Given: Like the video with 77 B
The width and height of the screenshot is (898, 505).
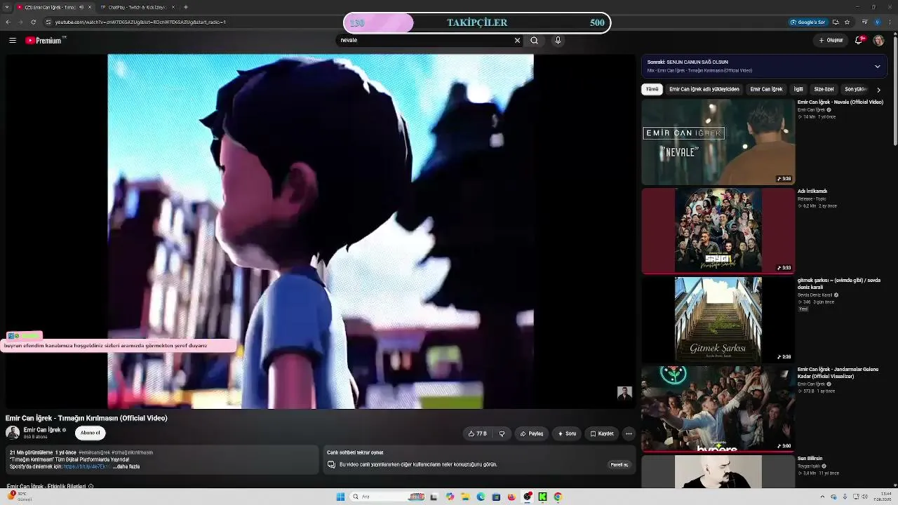Looking at the screenshot, I should pyautogui.click(x=477, y=433).
